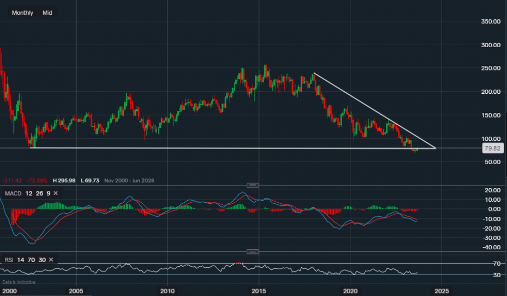The height and width of the screenshot is (296, 507).
Task: Click the 2015 label on time axis
Action: tap(259, 291)
